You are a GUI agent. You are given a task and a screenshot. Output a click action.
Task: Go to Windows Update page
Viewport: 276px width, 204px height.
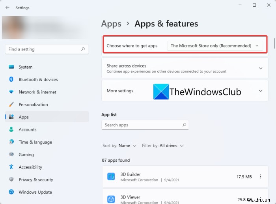(47, 192)
